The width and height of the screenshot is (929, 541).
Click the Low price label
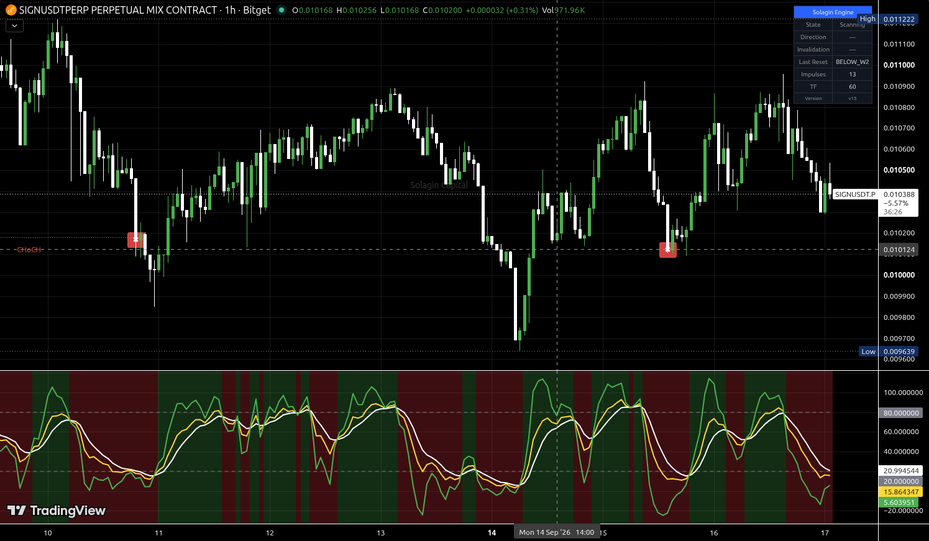click(868, 352)
